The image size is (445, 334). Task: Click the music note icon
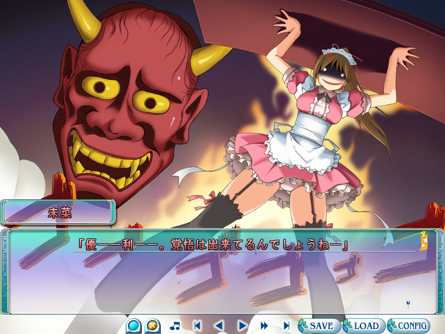pyautogui.click(x=175, y=326)
